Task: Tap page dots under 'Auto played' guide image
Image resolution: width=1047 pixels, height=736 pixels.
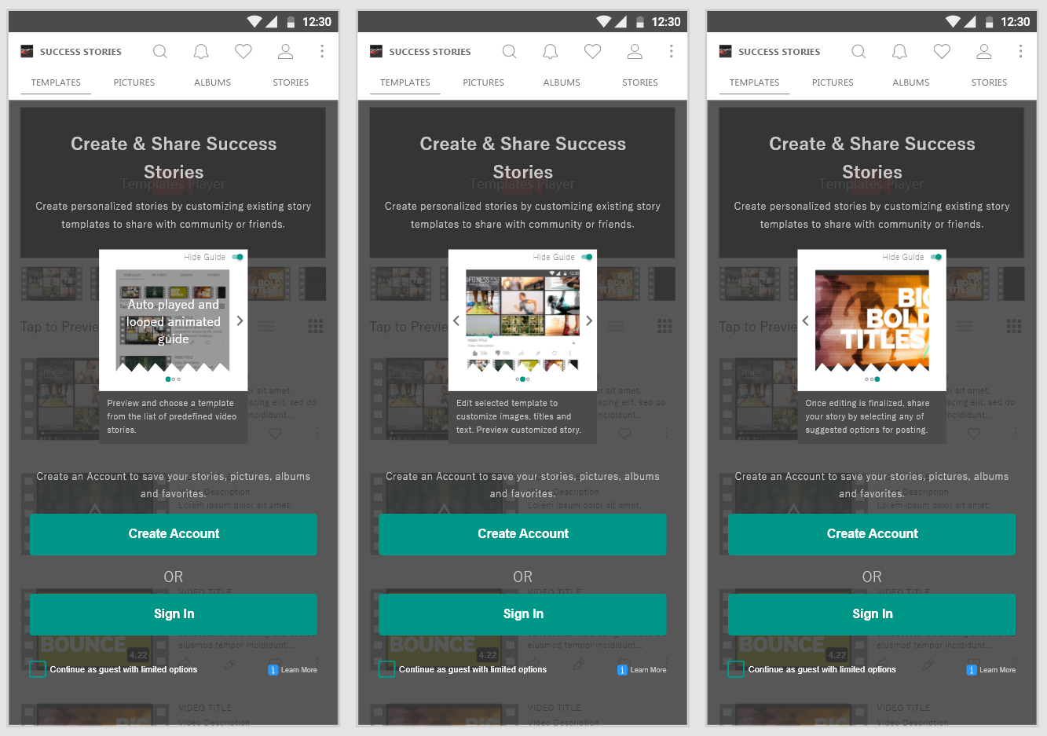Action: [174, 379]
